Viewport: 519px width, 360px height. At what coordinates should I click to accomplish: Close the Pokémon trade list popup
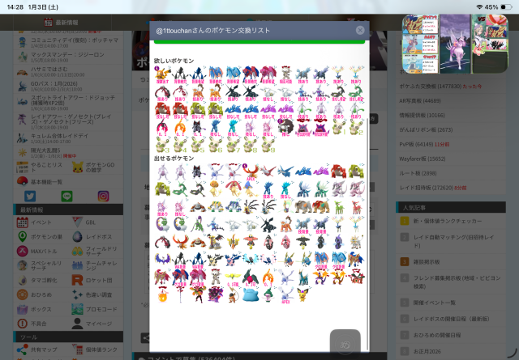point(360,31)
